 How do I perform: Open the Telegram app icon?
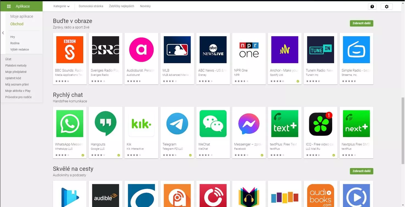(x=177, y=124)
